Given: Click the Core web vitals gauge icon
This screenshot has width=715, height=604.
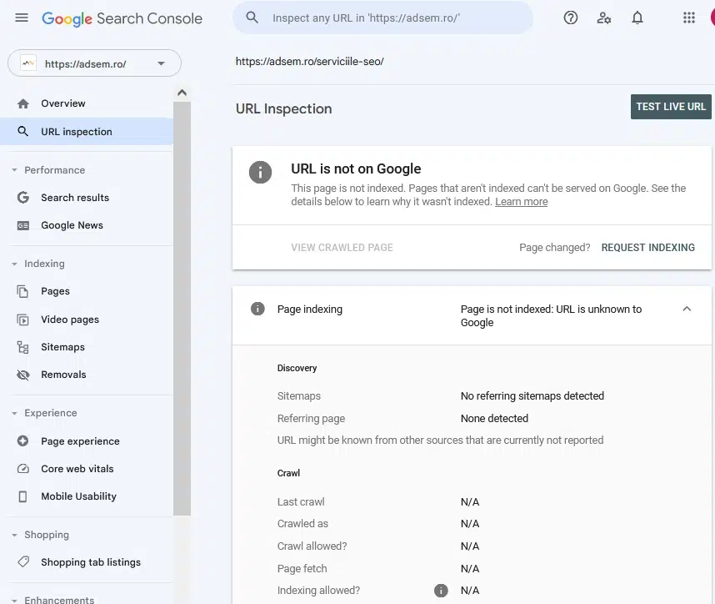Looking at the screenshot, I should 23,469.
